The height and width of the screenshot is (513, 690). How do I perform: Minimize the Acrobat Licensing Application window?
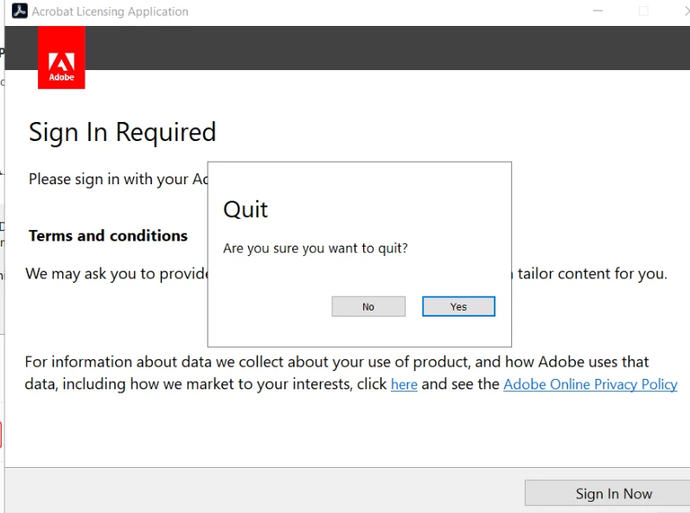click(598, 11)
